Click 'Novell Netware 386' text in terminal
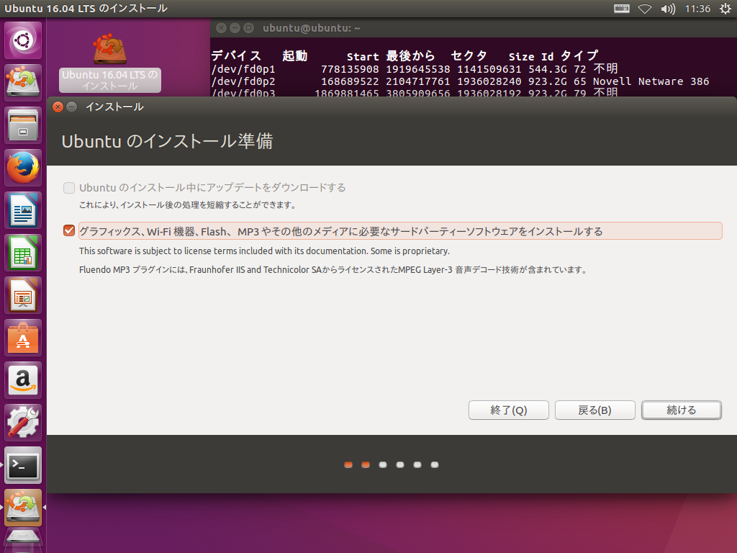 click(x=651, y=81)
